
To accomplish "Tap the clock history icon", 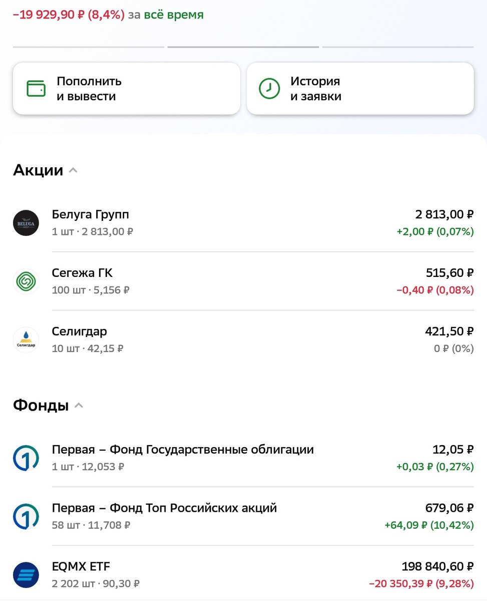I will pos(269,89).
